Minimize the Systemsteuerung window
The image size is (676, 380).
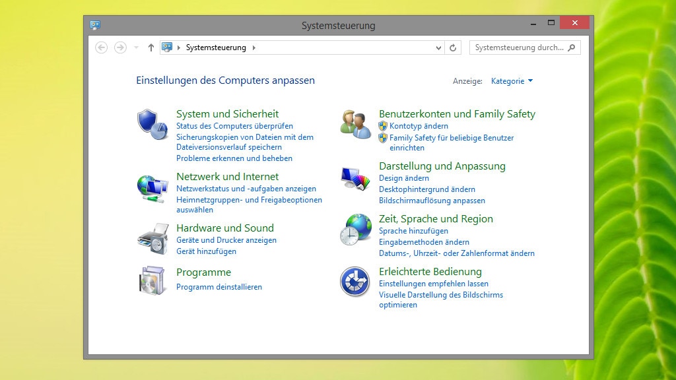[533, 23]
